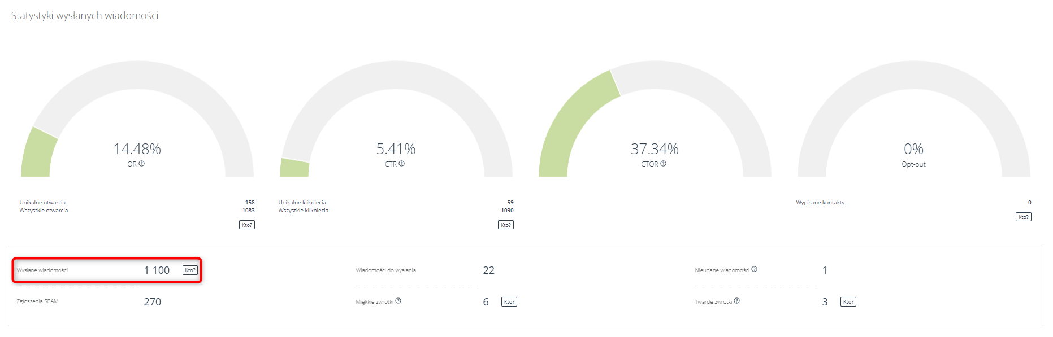Click the 0% Opt-out gauge value

(x=913, y=149)
